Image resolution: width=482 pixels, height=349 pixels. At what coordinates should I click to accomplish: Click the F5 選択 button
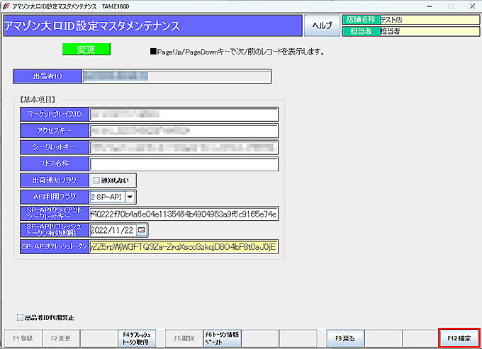tap(184, 338)
